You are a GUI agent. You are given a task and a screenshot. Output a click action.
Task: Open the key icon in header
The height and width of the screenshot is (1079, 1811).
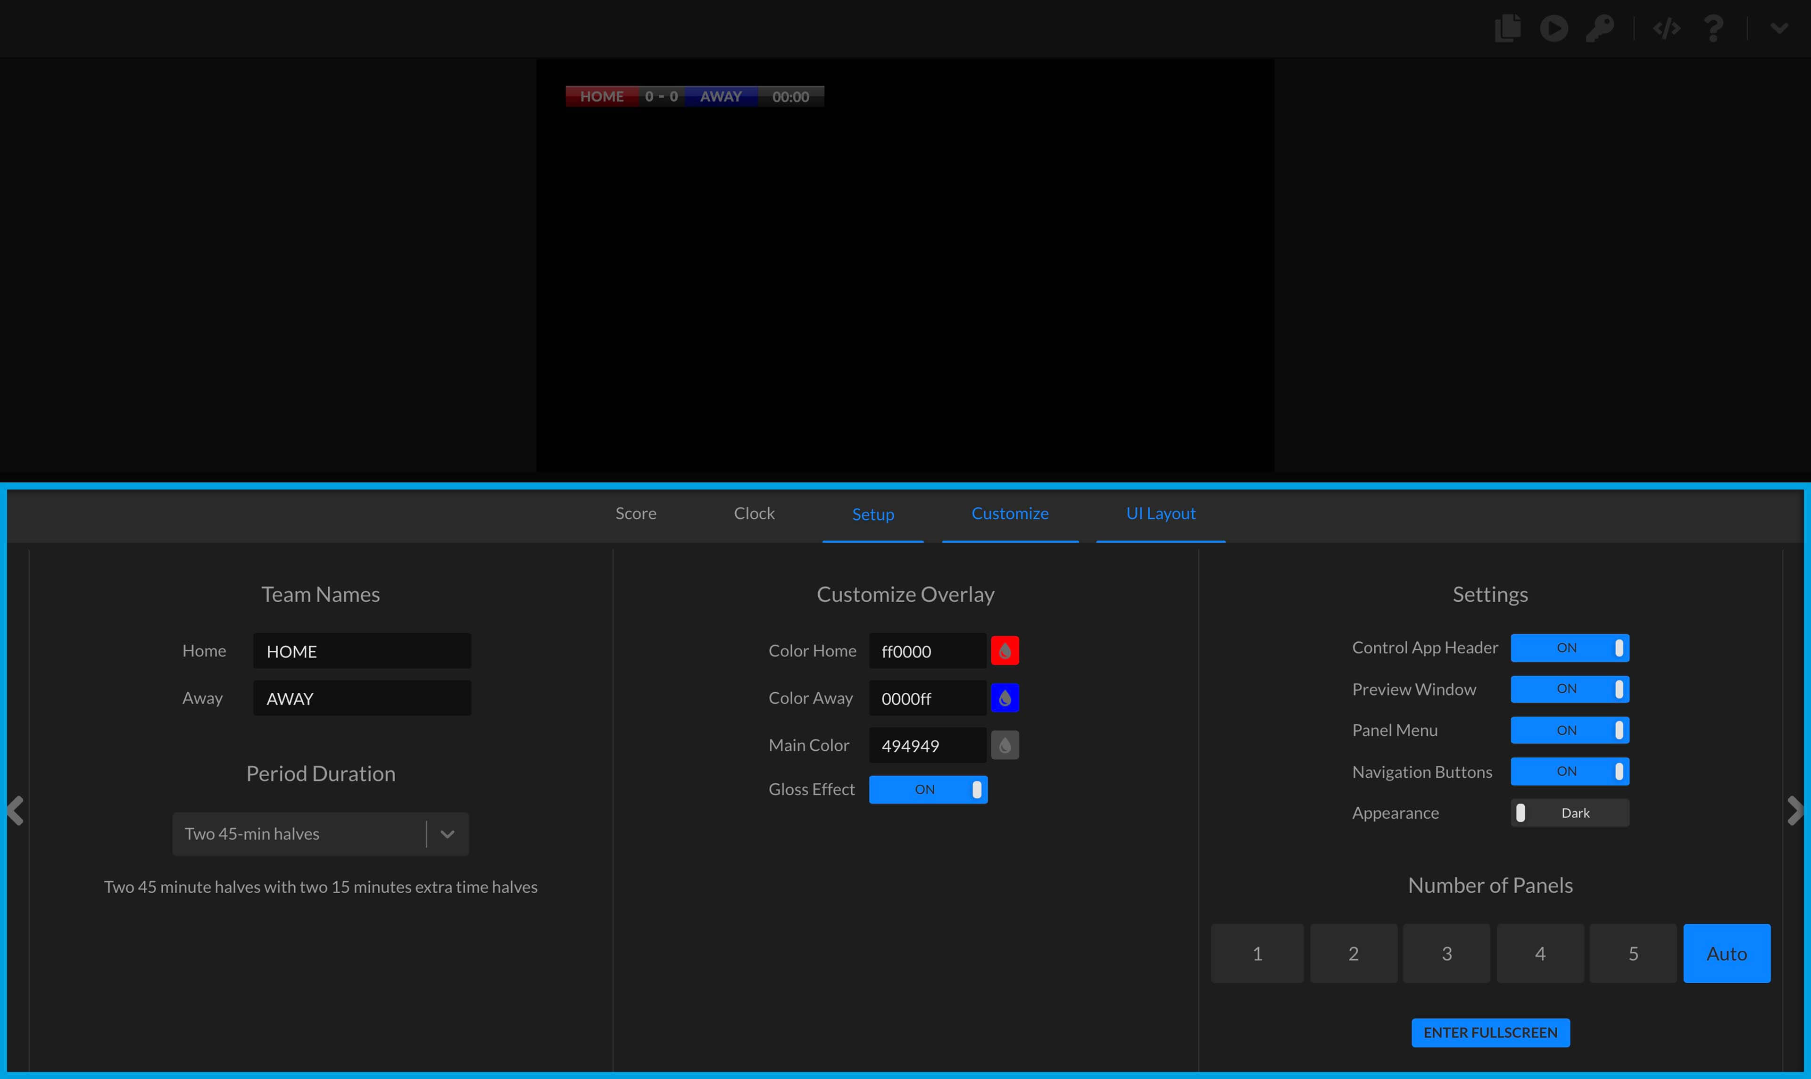pyautogui.click(x=1600, y=28)
